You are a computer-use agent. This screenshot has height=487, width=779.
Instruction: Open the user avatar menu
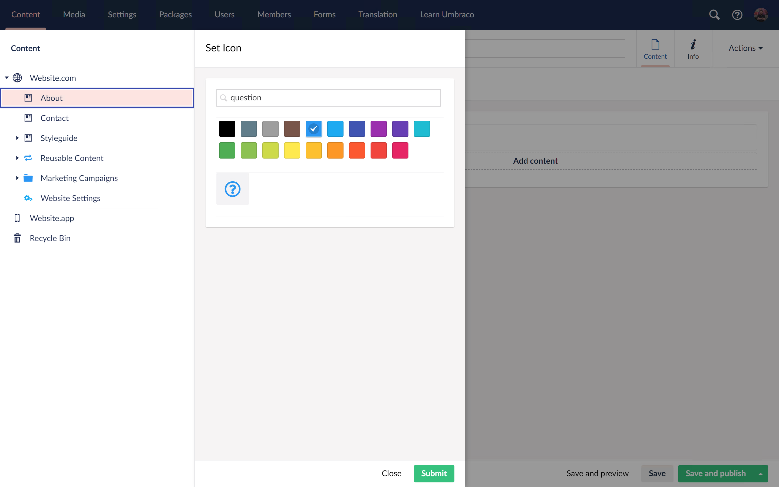pyautogui.click(x=761, y=15)
